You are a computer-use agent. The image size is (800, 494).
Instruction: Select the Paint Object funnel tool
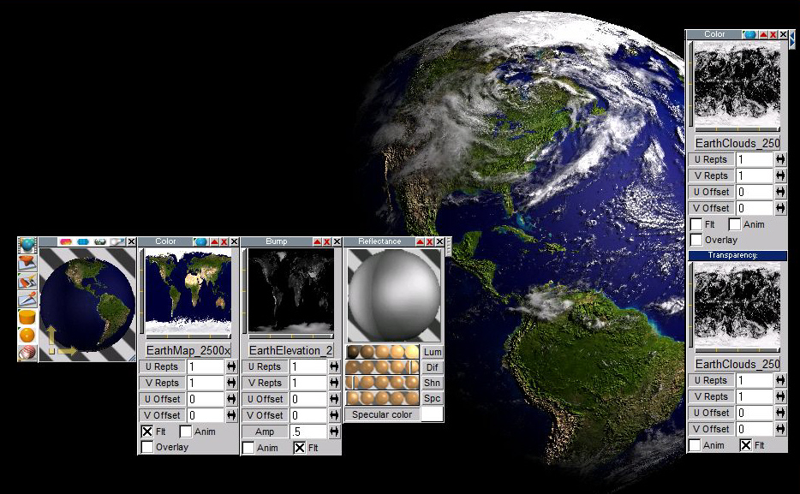click(x=27, y=264)
